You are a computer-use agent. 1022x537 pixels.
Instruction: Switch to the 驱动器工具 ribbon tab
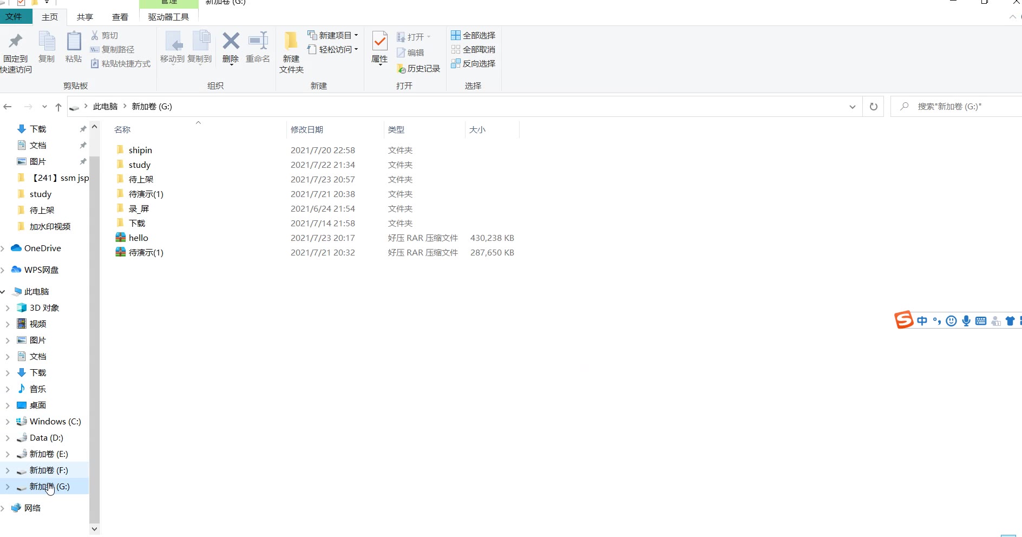pos(169,17)
